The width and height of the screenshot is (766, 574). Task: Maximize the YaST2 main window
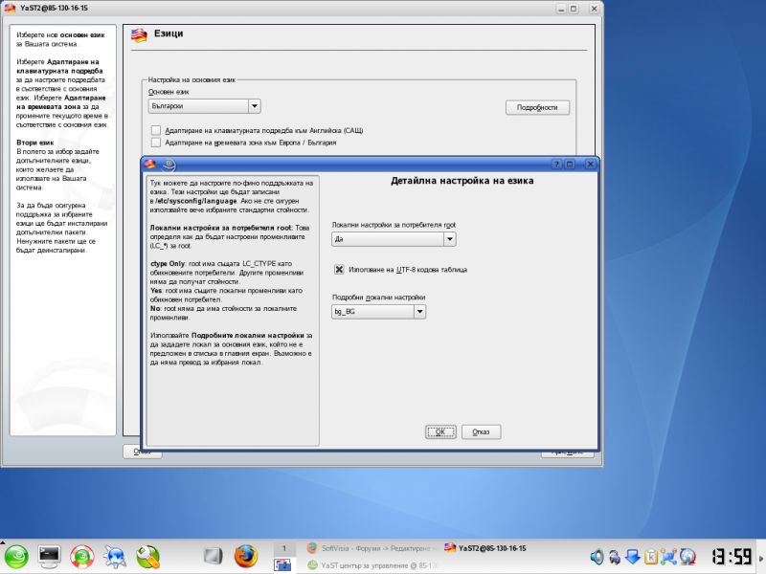574,9
